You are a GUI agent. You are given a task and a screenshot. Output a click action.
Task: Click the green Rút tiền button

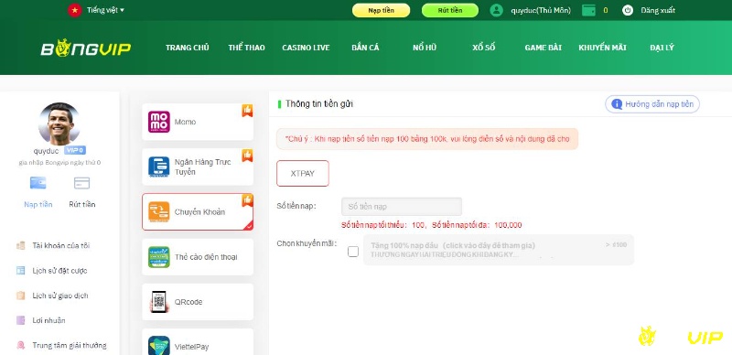tap(450, 10)
